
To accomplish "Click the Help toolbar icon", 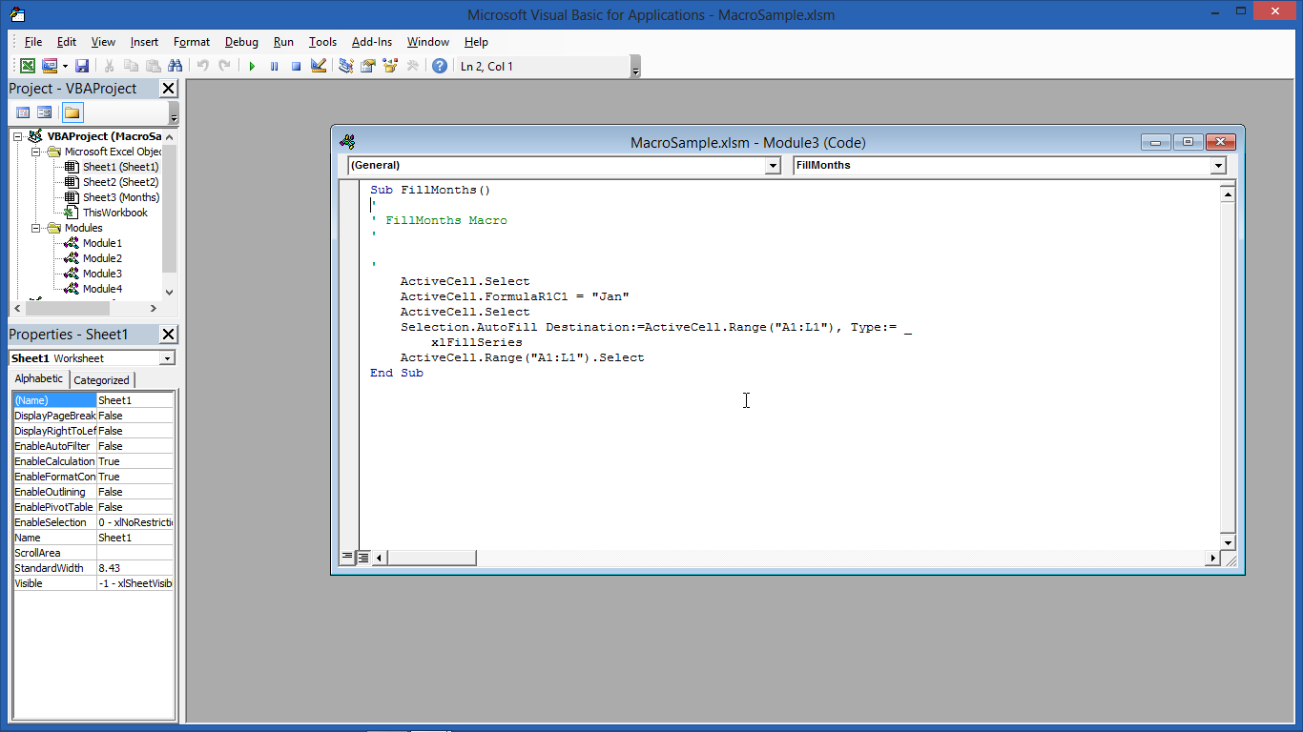I will click(441, 65).
